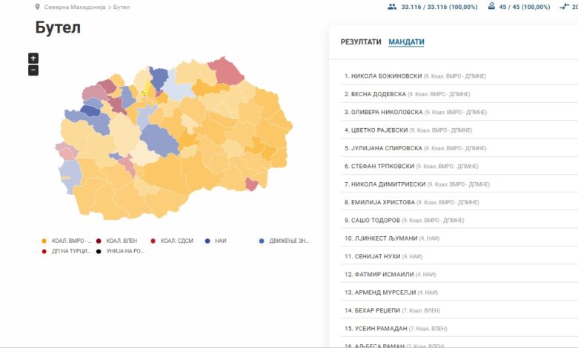
Task: Click ЉИНКЕСТ ЉУМАНИ in the mandates list
Action: point(381,238)
